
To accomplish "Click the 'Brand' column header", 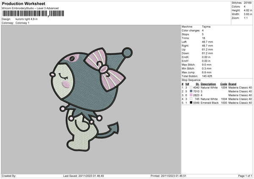I will pyautogui.click(x=232, y=84).
